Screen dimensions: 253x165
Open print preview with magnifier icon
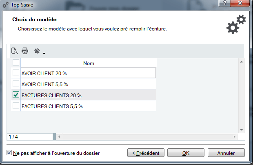click(15, 51)
